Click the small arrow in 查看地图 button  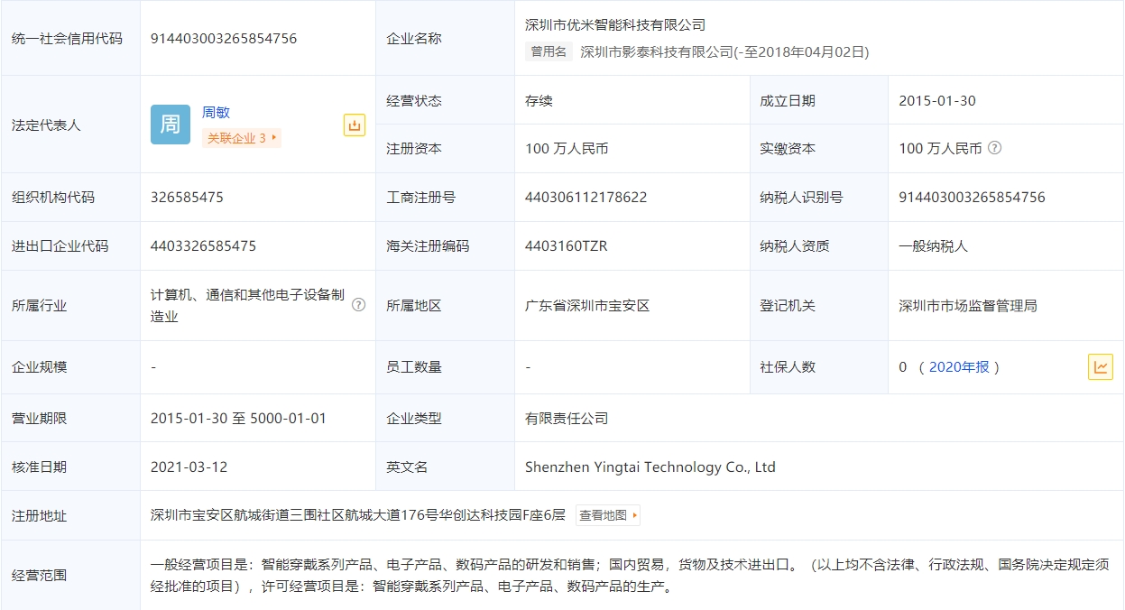(x=635, y=516)
